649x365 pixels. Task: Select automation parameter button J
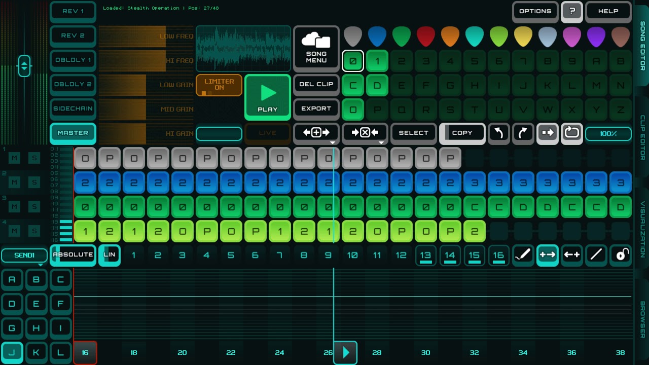12,352
